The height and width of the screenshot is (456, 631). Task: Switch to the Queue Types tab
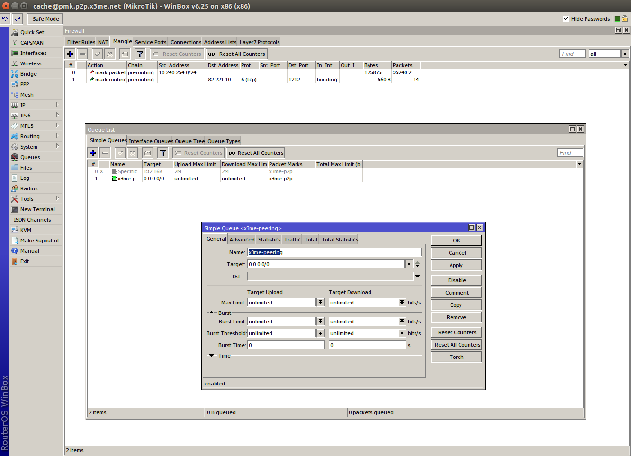point(224,141)
